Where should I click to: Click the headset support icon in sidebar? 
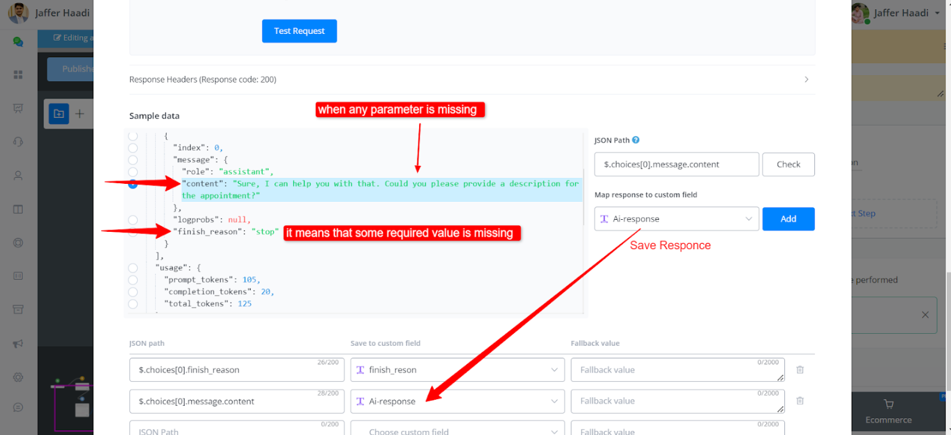click(18, 142)
